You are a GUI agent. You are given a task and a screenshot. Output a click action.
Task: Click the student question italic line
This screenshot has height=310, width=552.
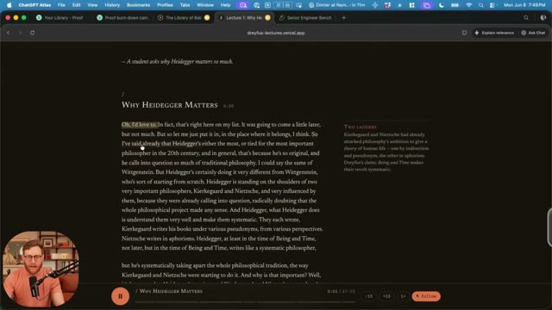[x=178, y=61]
